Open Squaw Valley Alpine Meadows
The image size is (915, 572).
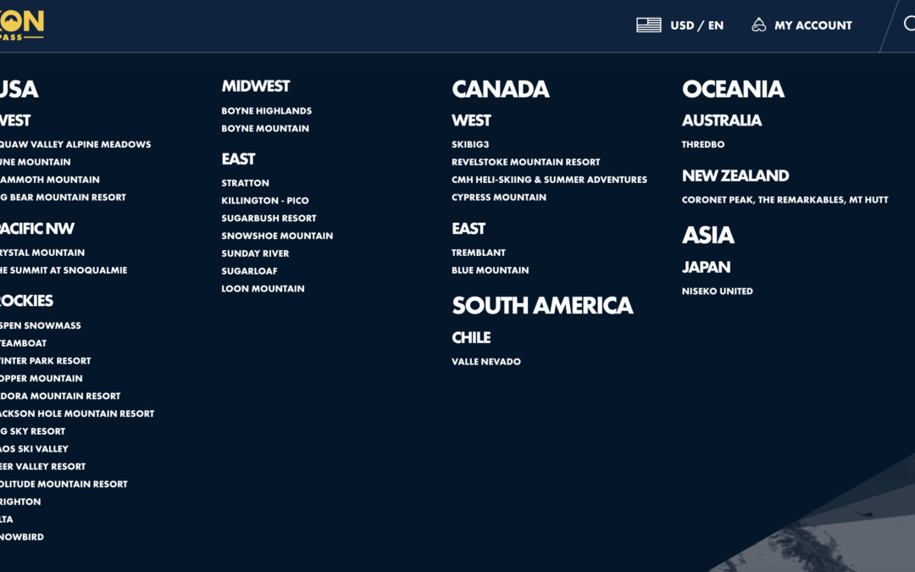[x=75, y=144]
